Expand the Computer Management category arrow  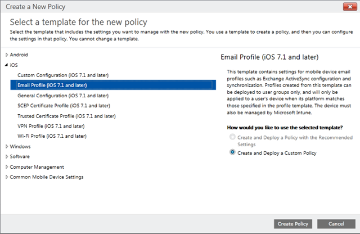tap(7, 166)
